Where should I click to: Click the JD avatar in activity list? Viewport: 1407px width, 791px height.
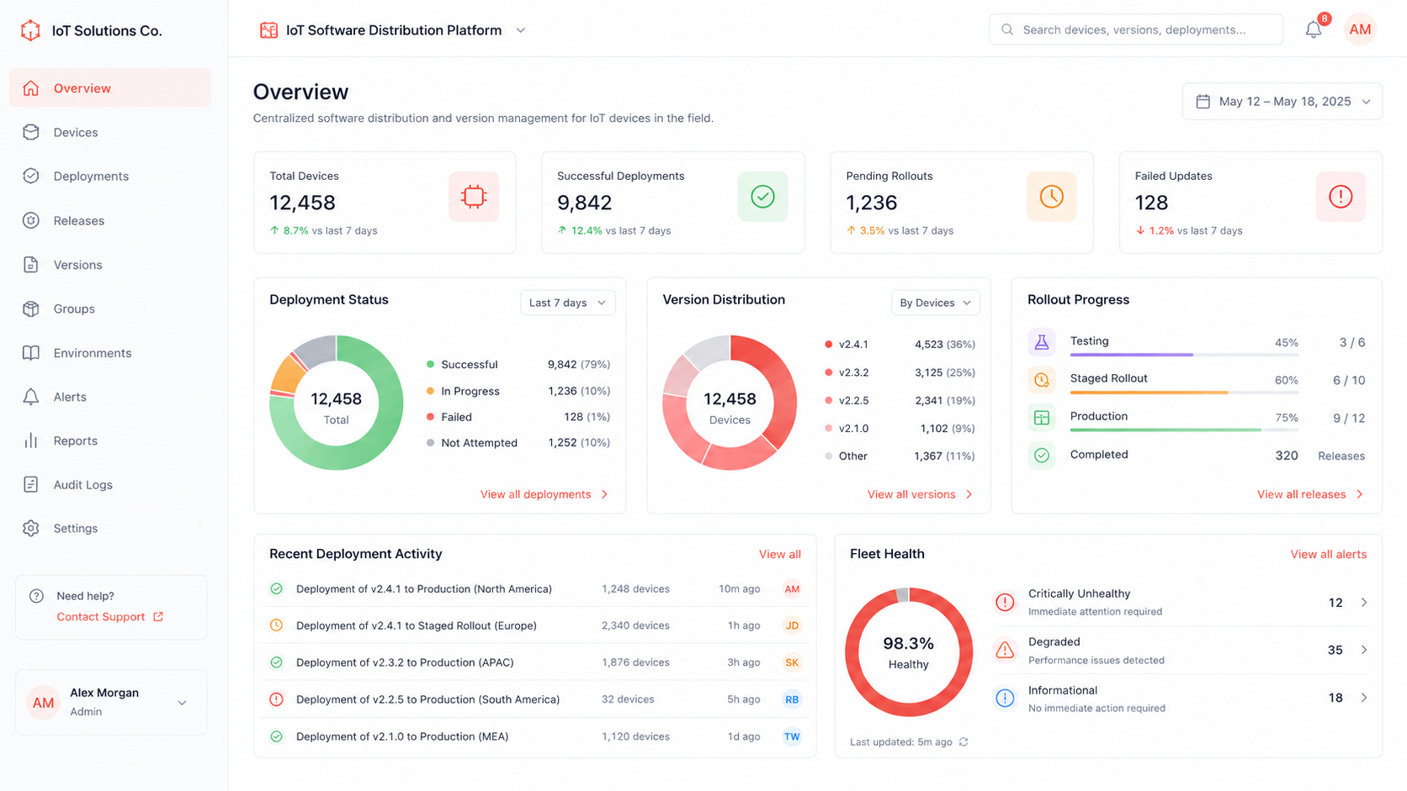pyautogui.click(x=792, y=625)
